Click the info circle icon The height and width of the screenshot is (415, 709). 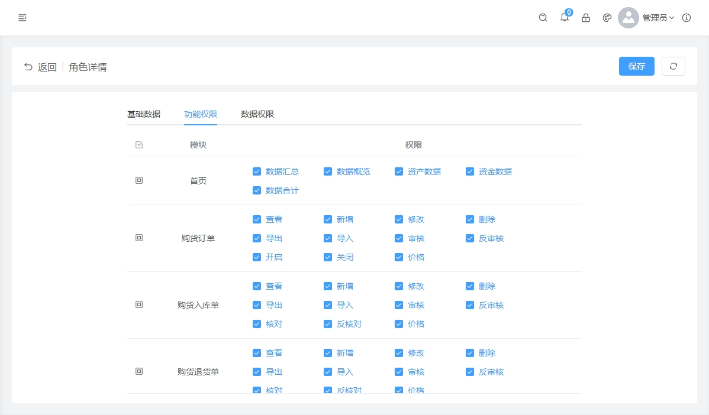point(687,18)
